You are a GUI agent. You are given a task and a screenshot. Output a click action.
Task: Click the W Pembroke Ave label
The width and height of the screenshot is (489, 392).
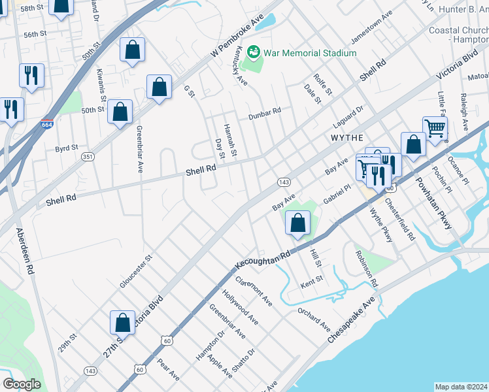[237, 35]
